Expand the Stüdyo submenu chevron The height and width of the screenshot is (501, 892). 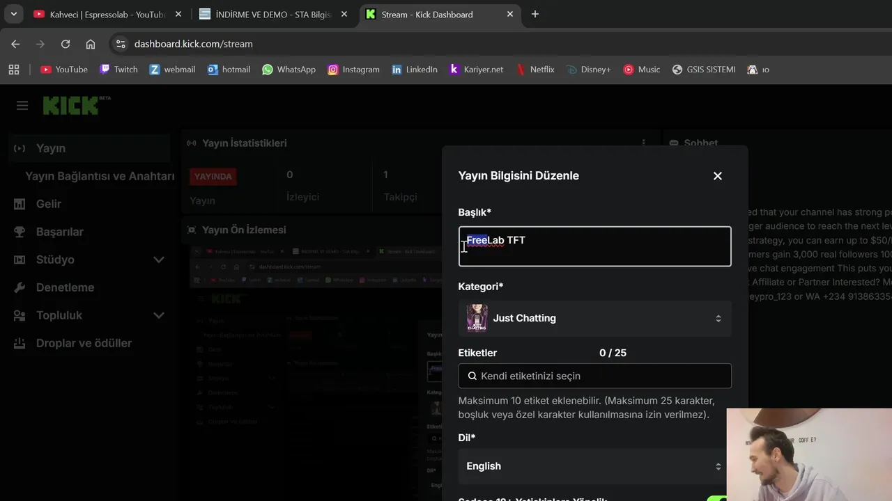159,260
